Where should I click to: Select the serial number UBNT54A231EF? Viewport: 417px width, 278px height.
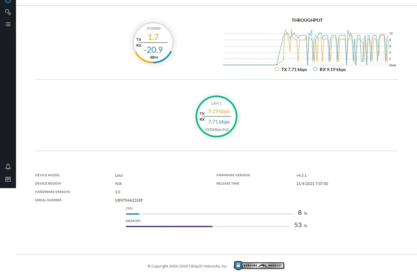(129, 200)
